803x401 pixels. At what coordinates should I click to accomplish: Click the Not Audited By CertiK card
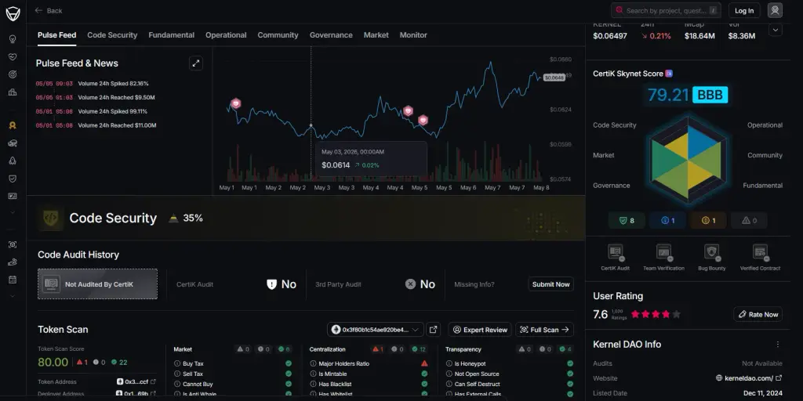[x=97, y=284]
